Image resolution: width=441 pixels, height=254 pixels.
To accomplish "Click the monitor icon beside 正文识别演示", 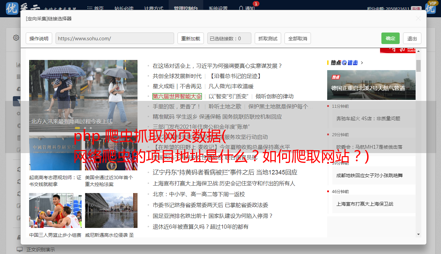I will (x=19, y=250).
